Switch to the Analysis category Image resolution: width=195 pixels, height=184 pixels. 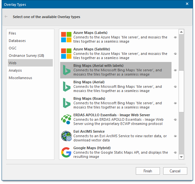pyautogui.click(x=30, y=70)
